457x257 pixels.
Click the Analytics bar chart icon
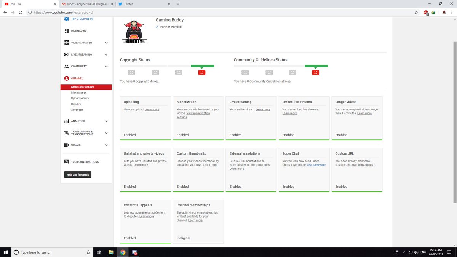67,121
